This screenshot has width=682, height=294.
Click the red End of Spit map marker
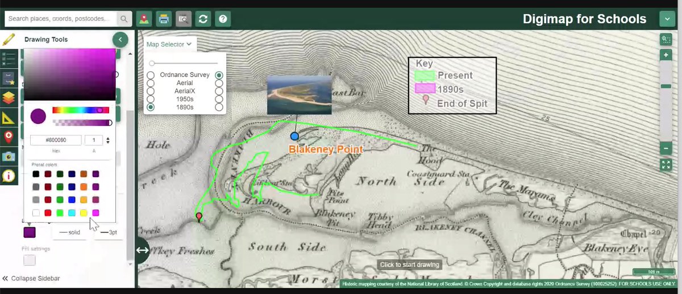(x=199, y=217)
